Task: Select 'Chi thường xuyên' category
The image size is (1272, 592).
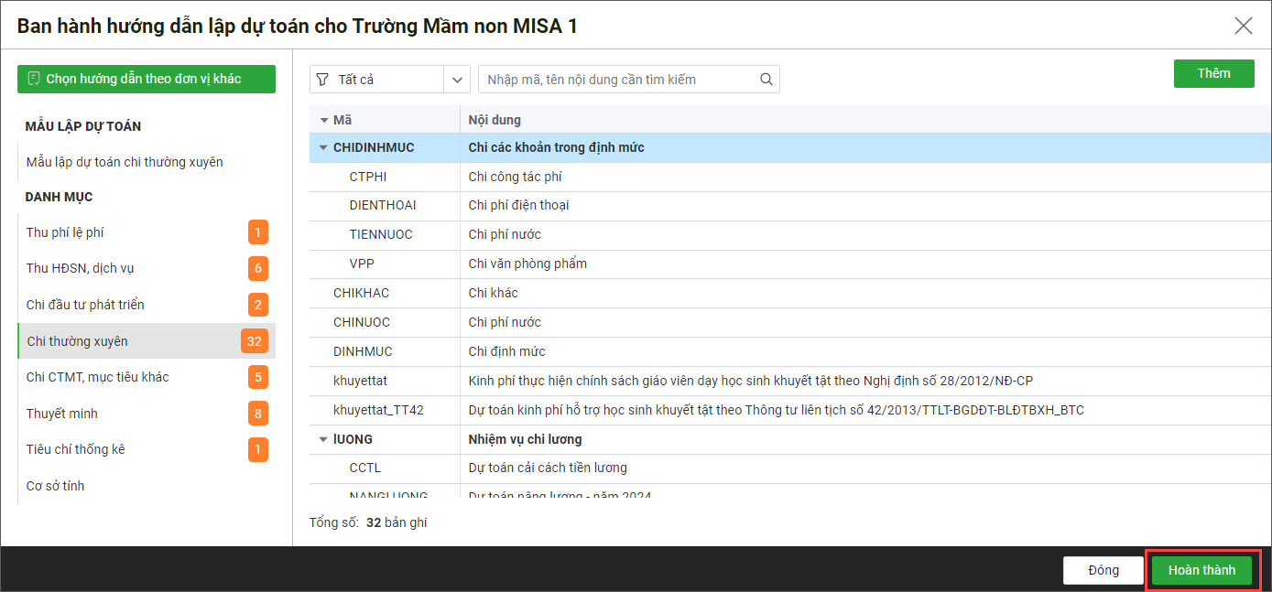Action: 78,341
